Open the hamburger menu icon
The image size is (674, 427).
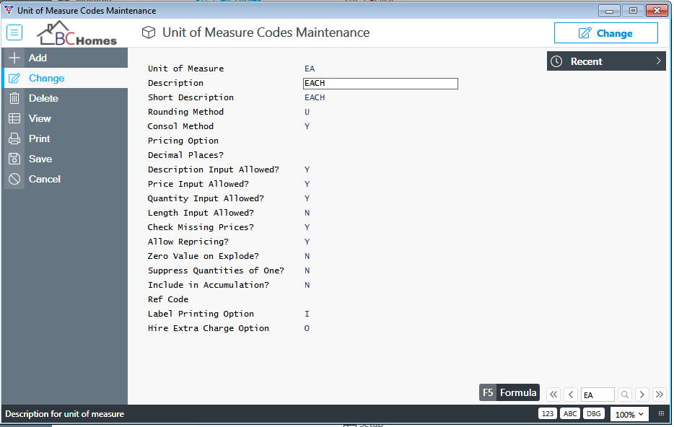(14, 32)
